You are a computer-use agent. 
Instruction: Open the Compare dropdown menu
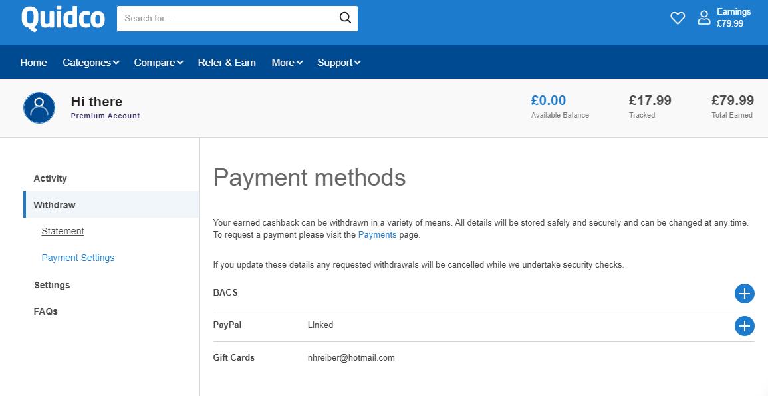coord(158,63)
